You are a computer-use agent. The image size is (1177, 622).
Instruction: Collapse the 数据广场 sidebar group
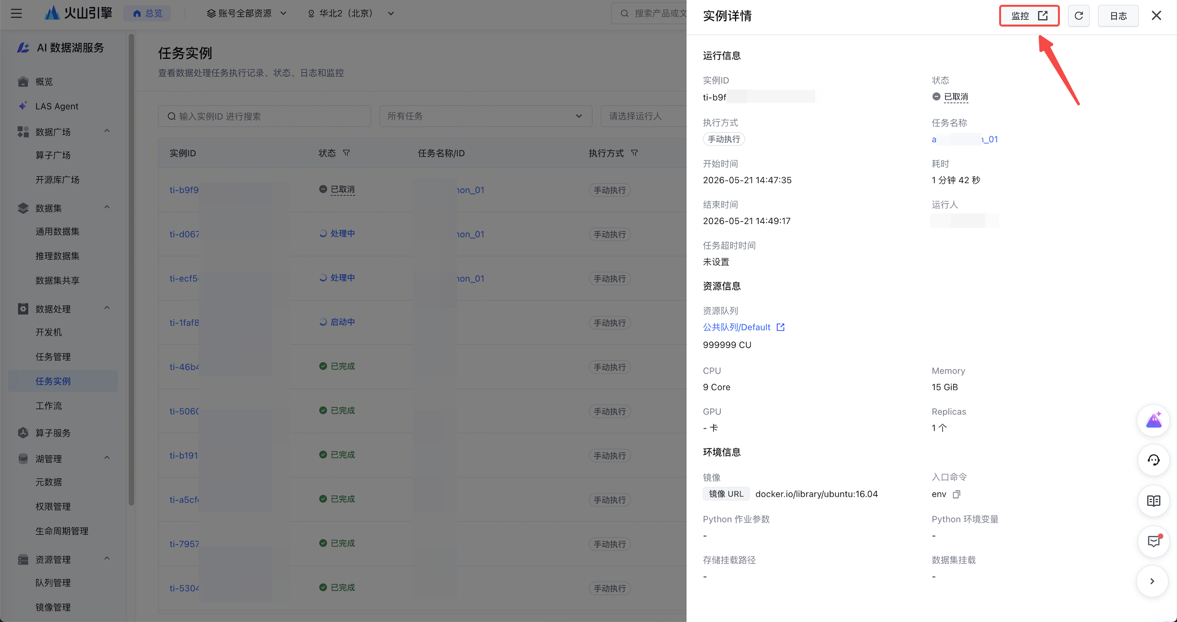107,131
